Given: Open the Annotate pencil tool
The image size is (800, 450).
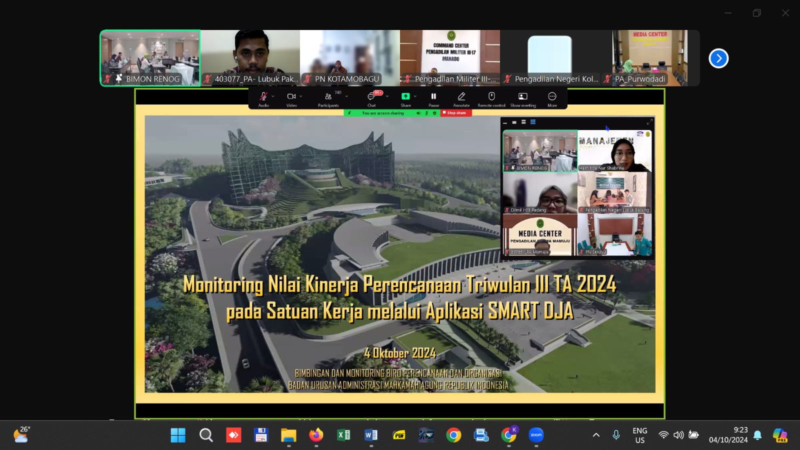Looking at the screenshot, I should [461, 97].
